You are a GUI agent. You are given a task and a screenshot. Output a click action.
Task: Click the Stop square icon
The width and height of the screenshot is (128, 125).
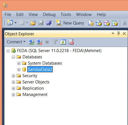[47, 42]
